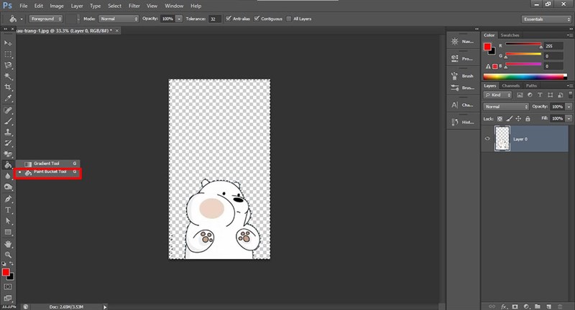This screenshot has width=575, height=310.
Task: Select the Eraser tool
Action: pos(8,154)
